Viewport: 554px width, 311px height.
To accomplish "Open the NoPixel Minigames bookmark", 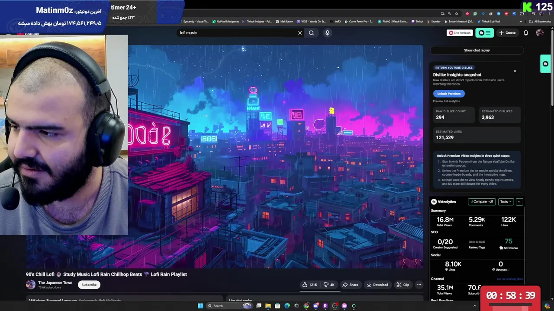I will [x=225, y=22].
